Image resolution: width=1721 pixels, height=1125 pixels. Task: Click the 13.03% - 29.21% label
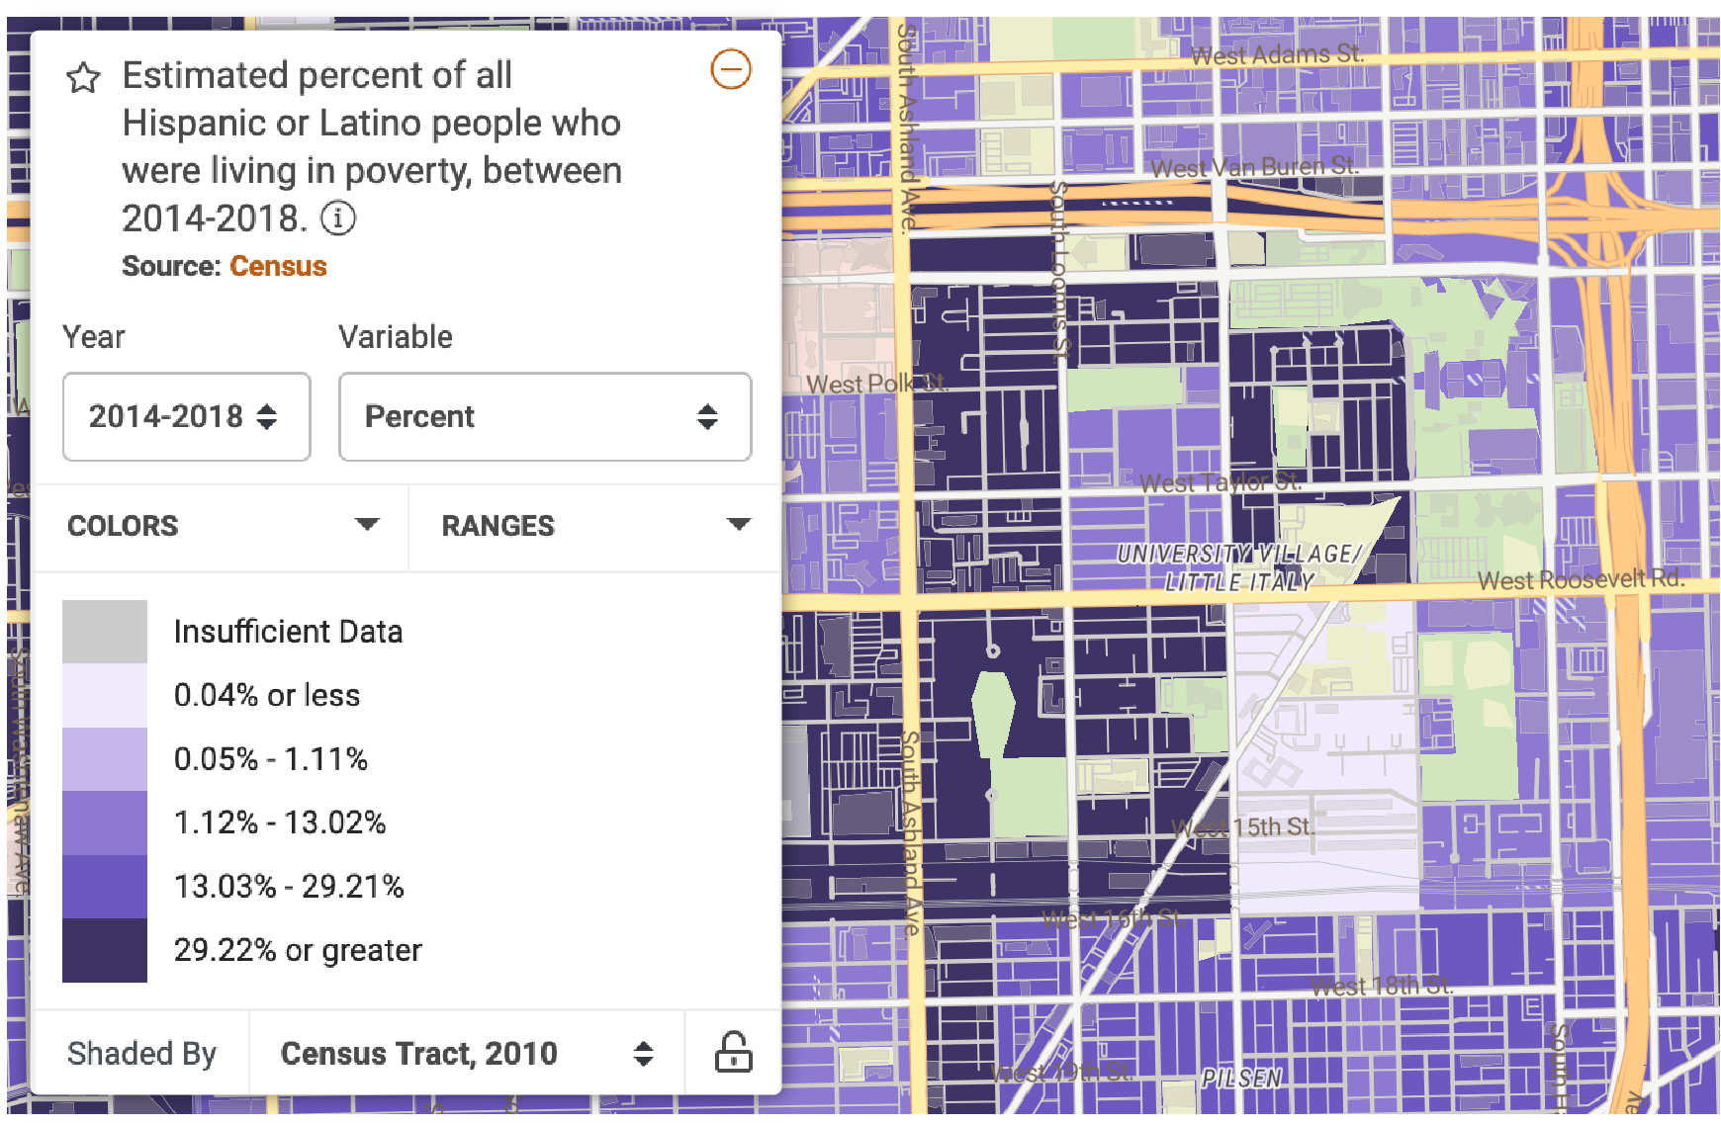[x=289, y=886]
